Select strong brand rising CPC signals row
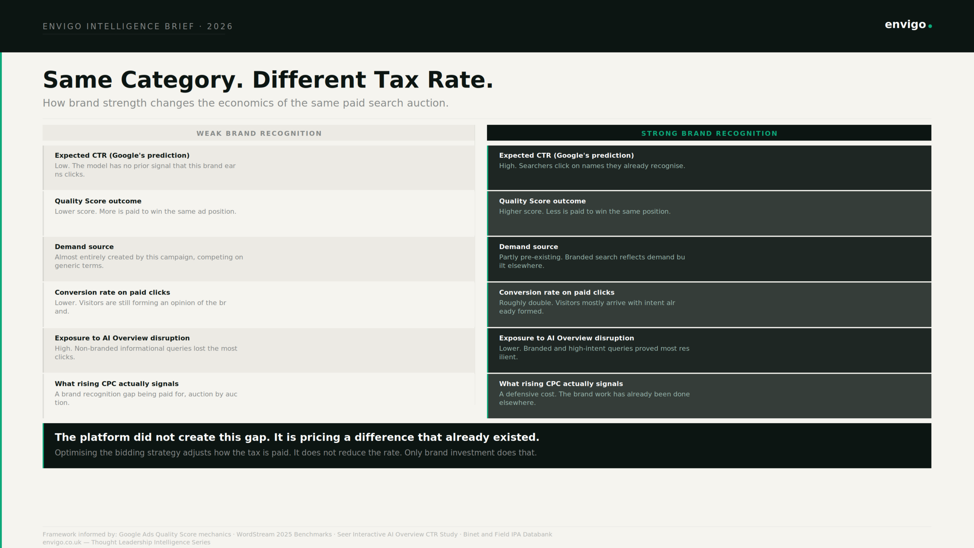 point(709,396)
